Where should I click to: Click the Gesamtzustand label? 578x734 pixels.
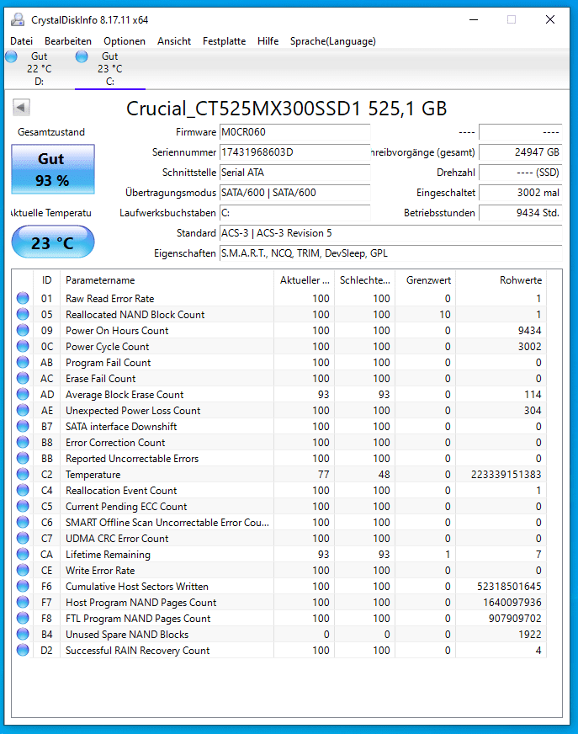pyautogui.click(x=51, y=132)
